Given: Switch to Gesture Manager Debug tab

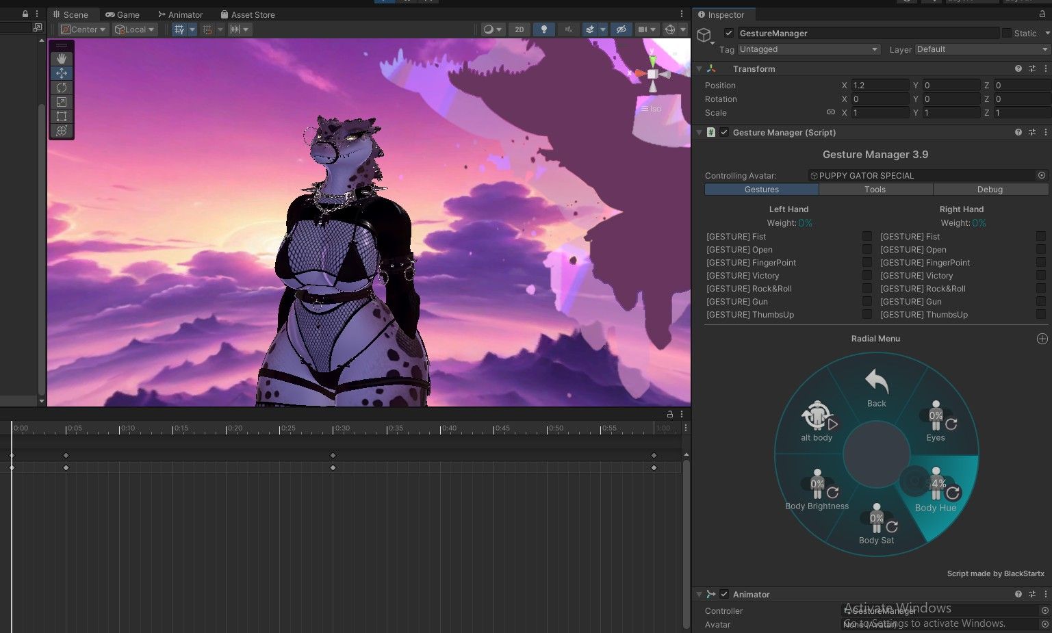Looking at the screenshot, I should tap(990, 190).
